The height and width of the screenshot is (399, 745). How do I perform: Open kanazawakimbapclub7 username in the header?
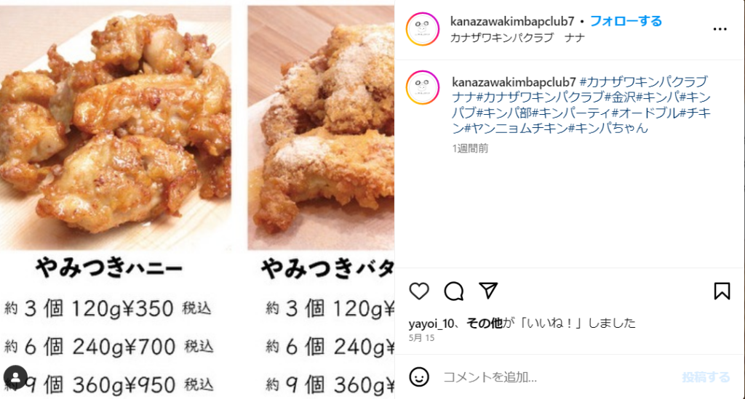512,21
